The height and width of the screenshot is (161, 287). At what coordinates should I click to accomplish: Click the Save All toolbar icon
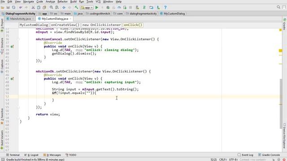click(x=8, y=8)
